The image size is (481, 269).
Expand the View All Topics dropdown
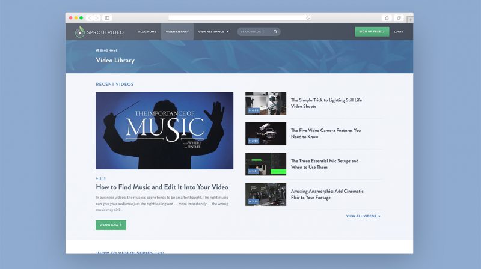pos(213,32)
